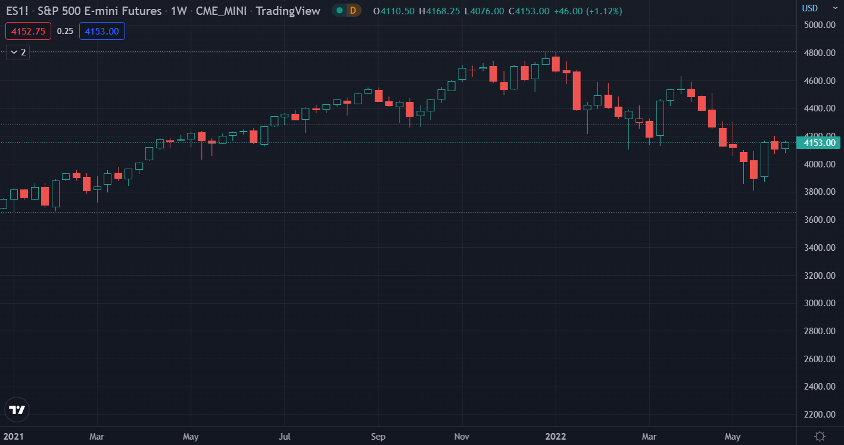The image size is (844, 445).
Task: Click the 4800.00 price scale label
Action: point(820,53)
